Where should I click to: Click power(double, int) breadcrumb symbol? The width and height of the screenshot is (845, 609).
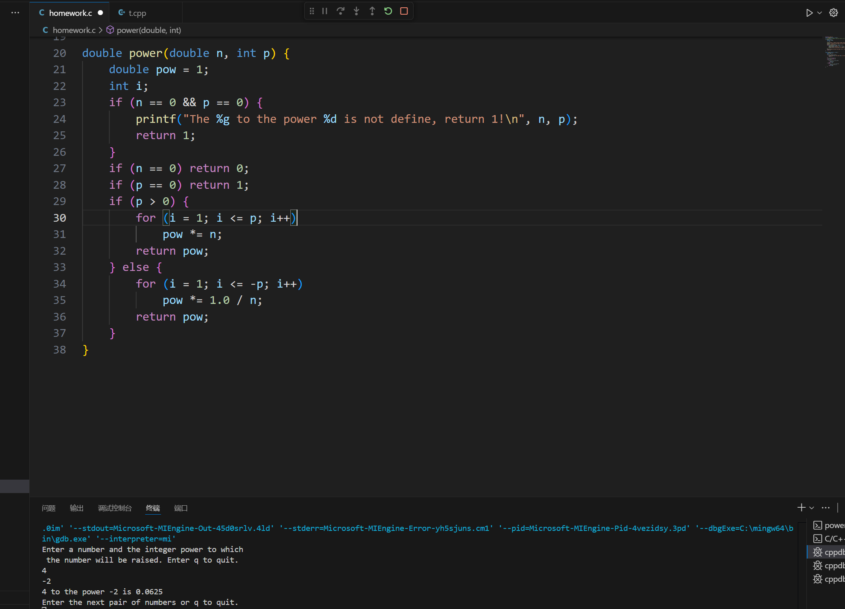[148, 30]
